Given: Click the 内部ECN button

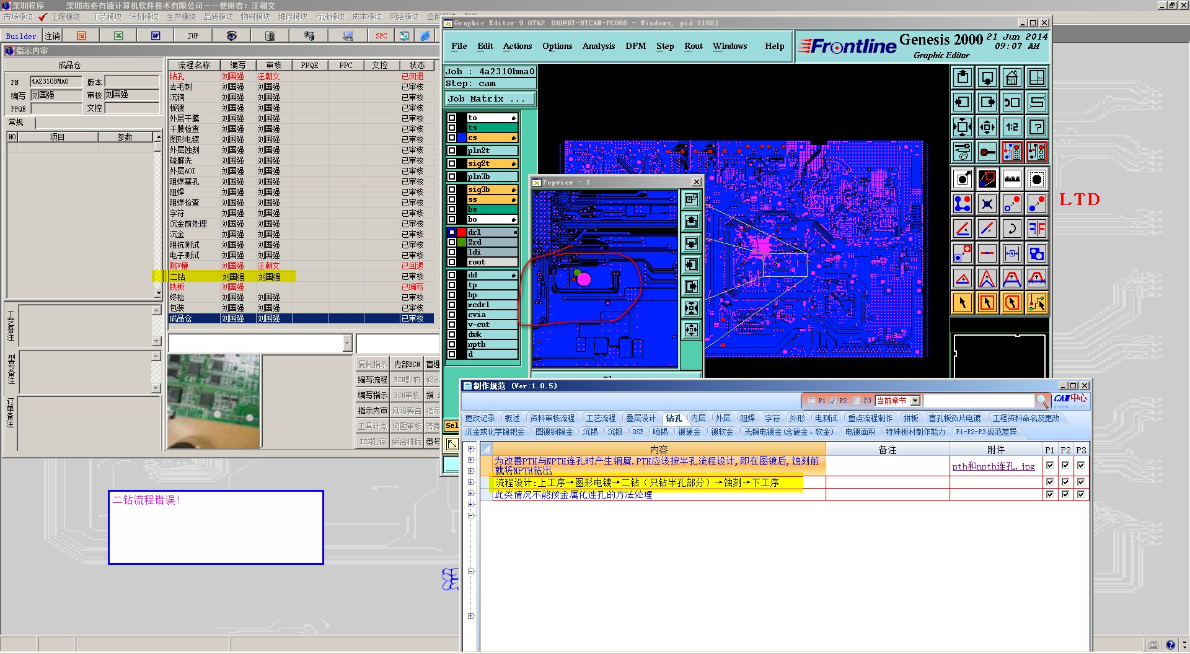Looking at the screenshot, I should (407, 364).
